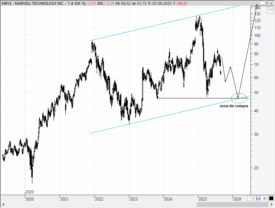Click the 2021 label on time axis
The width and height of the screenshot is (275, 208).
(x=64, y=199)
